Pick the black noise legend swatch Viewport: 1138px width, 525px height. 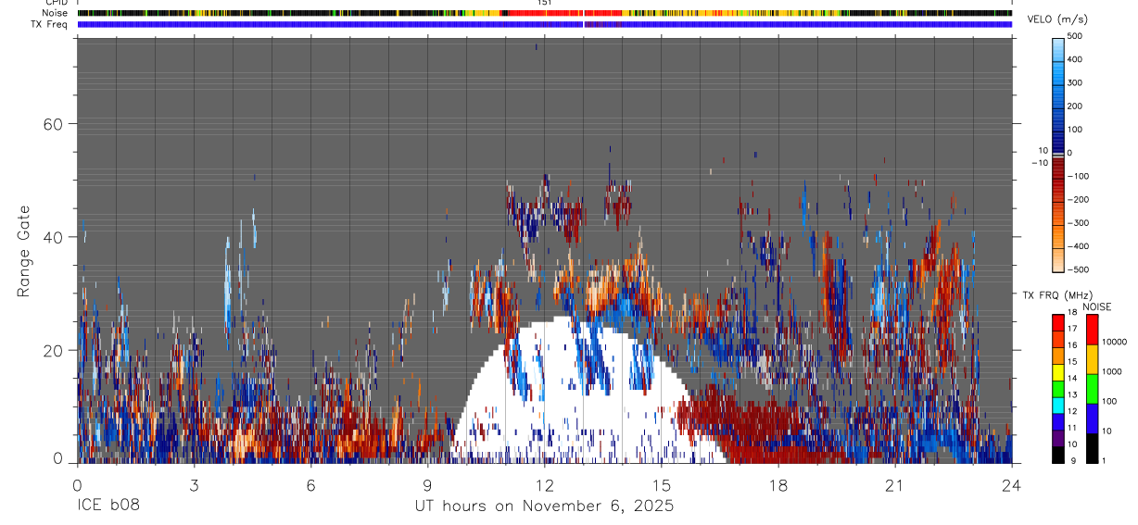tap(1092, 448)
